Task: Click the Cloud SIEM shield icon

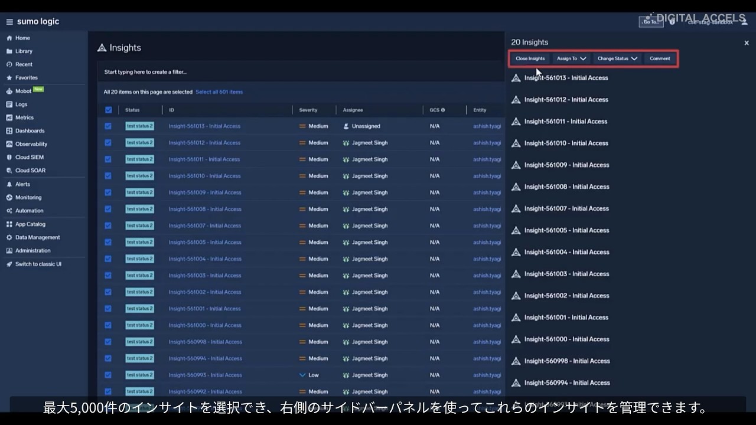Action: pos(9,158)
